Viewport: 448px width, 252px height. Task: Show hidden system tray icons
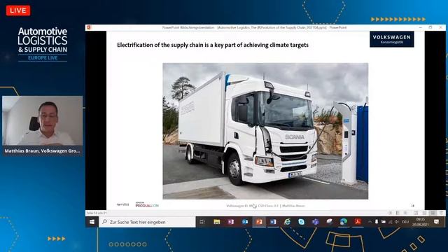click(x=370, y=222)
